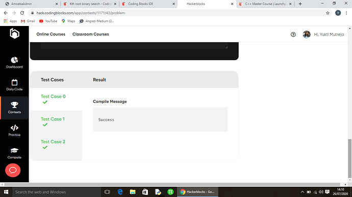Screen dimensions: 352x197
Task: Open the Online Courses menu
Action: click(x=51, y=34)
